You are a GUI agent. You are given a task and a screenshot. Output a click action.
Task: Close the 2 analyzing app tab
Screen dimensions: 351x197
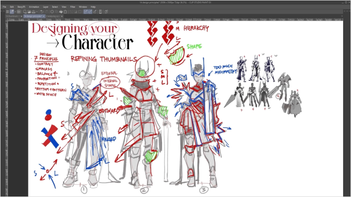click(62, 17)
